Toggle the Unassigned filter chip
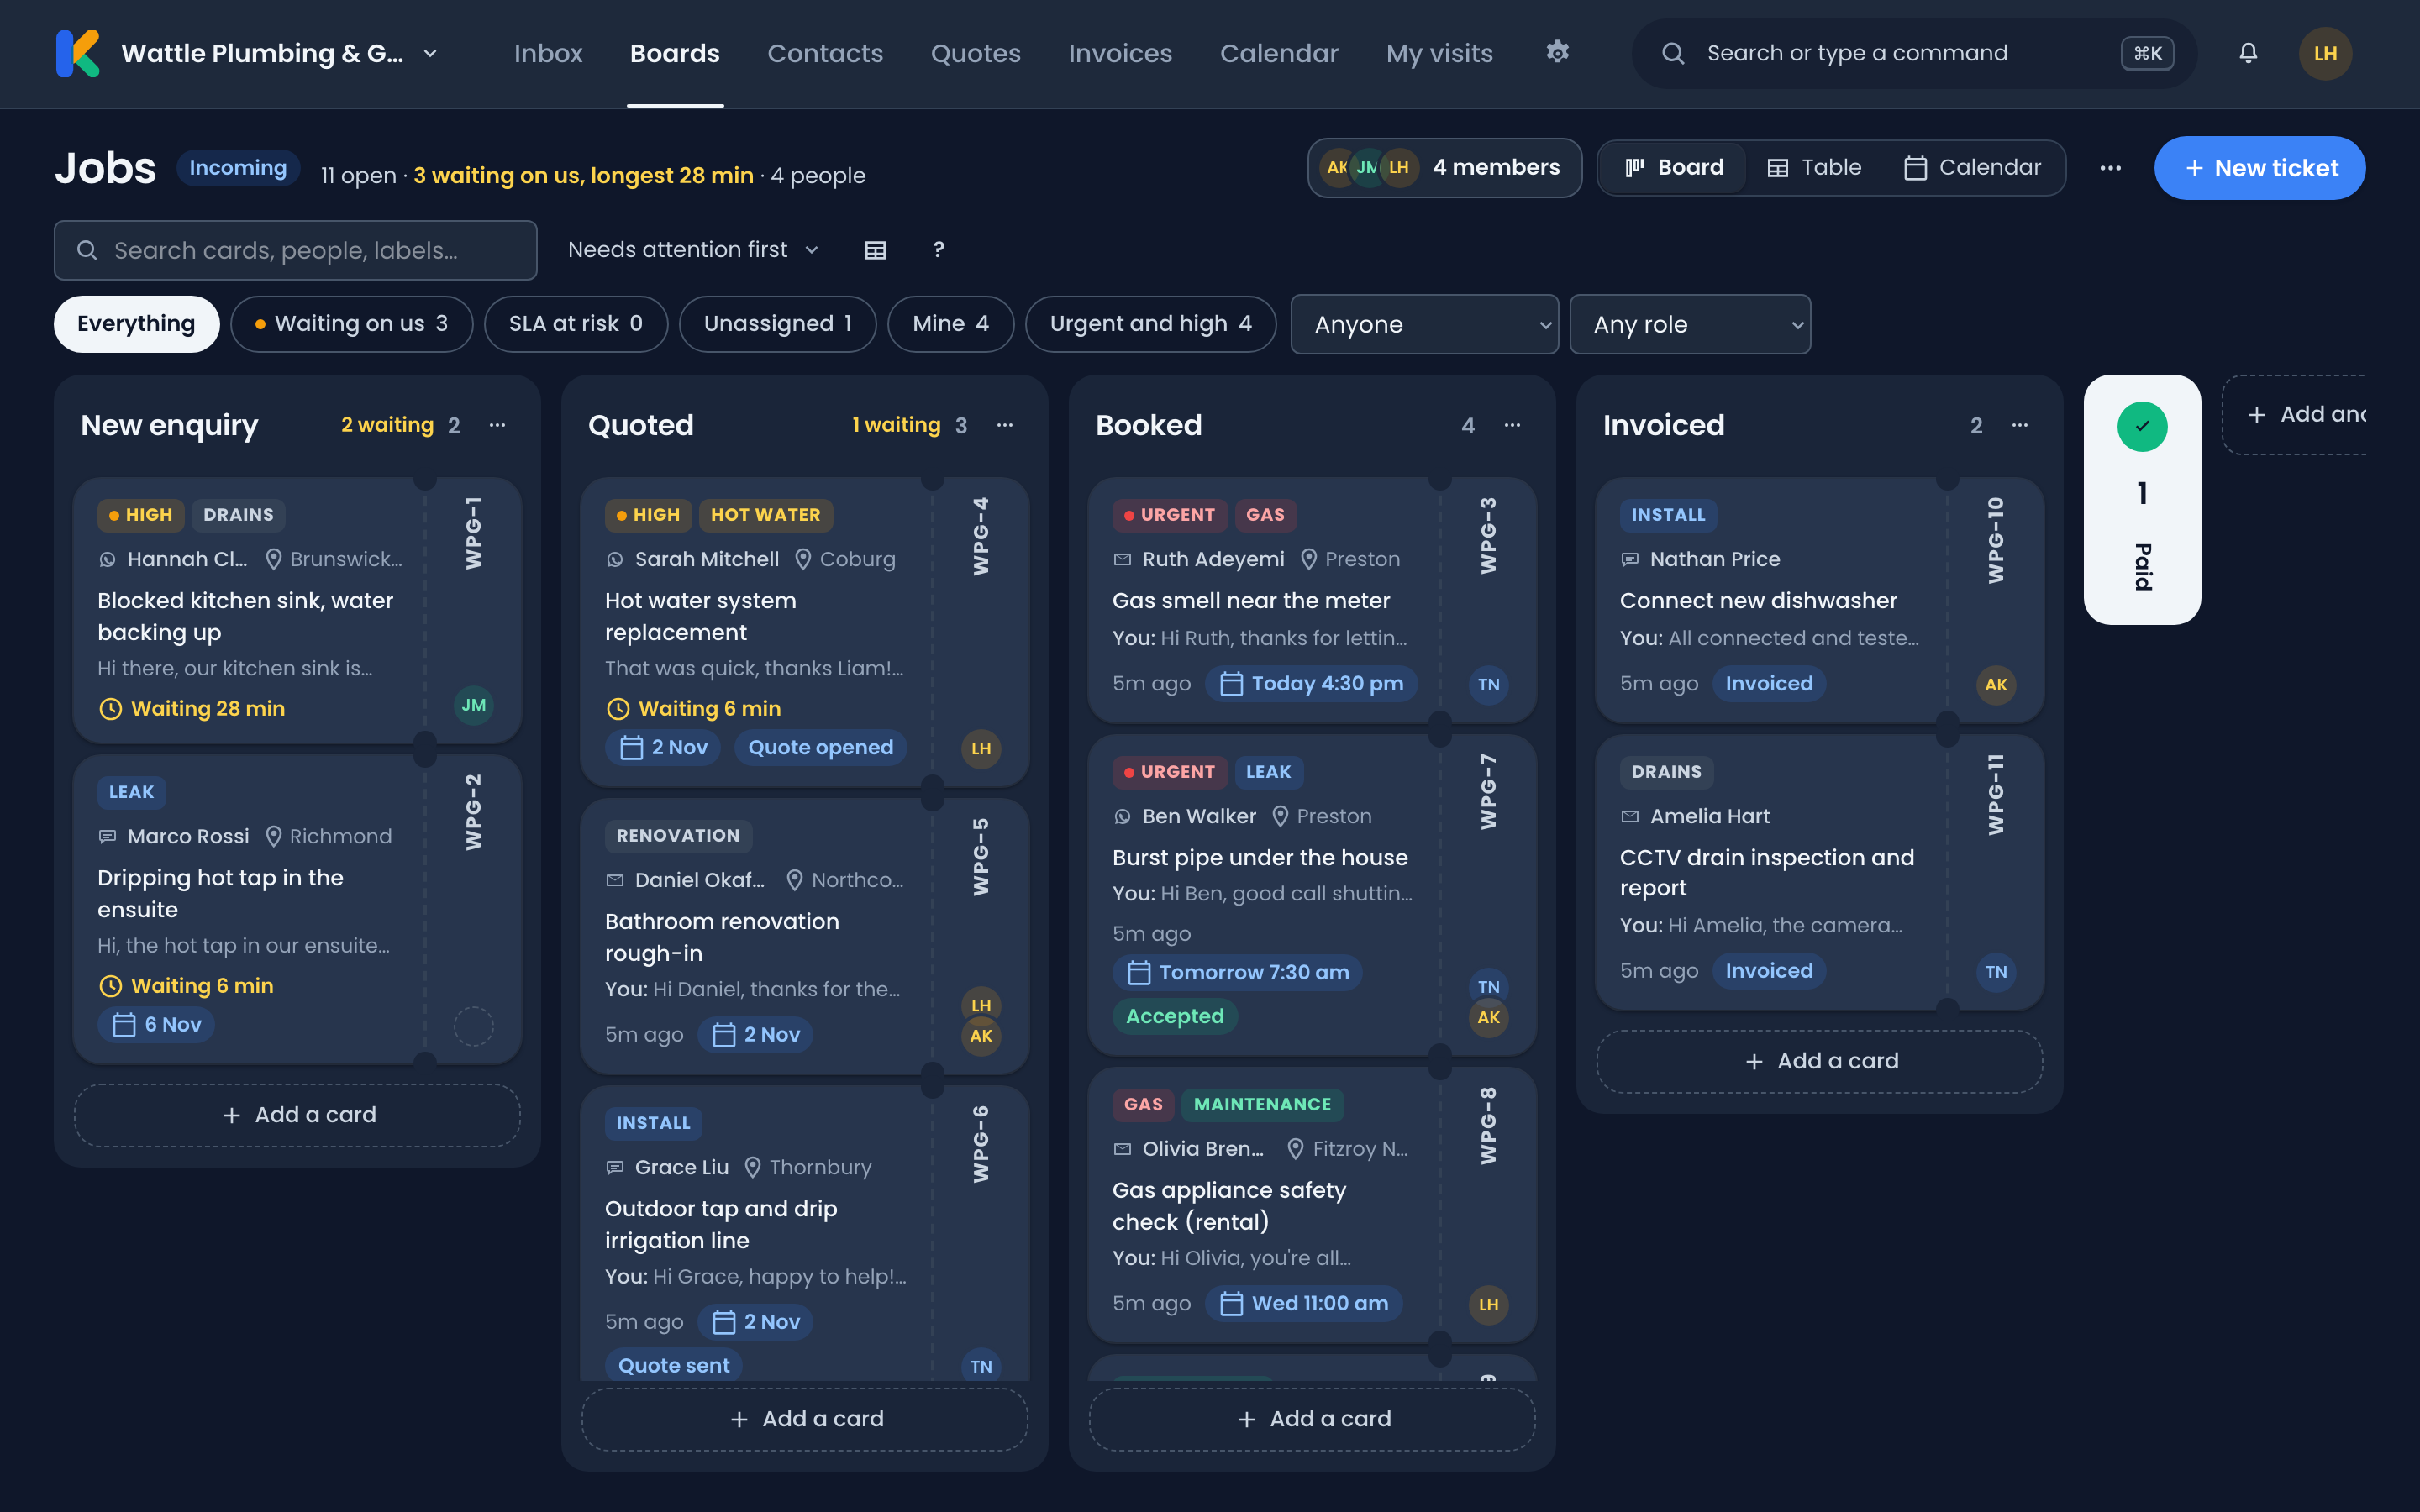2420x1512 pixels. coord(778,324)
